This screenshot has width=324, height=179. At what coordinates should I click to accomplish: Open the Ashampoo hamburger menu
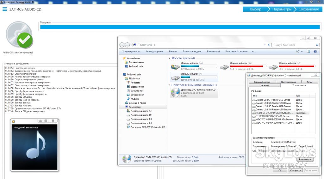coord(4,9)
